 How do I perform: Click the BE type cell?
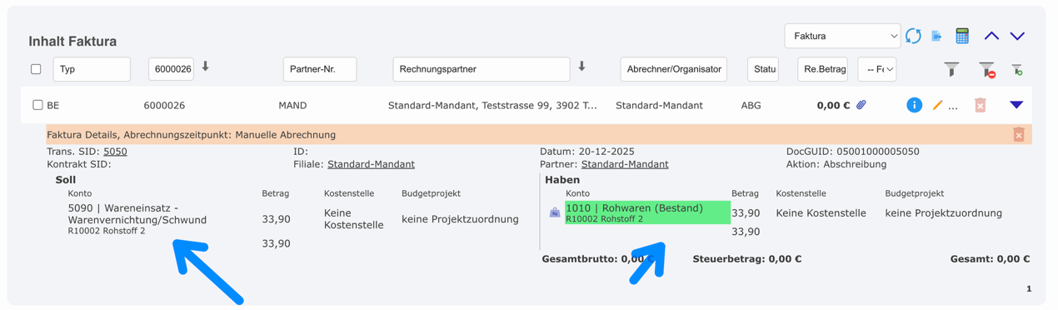point(53,105)
